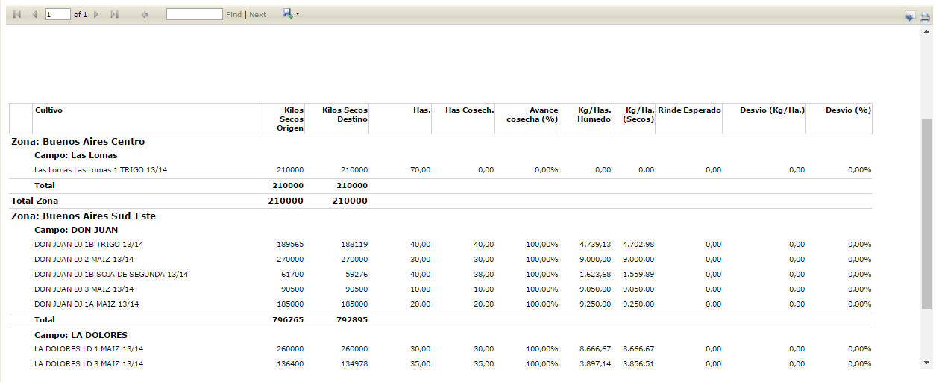The image size is (936, 382).
Task: Click the Has Cosech. column header
Action: pos(469,110)
